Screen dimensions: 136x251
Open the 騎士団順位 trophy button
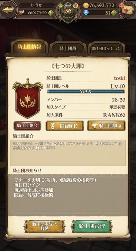(106, 126)
